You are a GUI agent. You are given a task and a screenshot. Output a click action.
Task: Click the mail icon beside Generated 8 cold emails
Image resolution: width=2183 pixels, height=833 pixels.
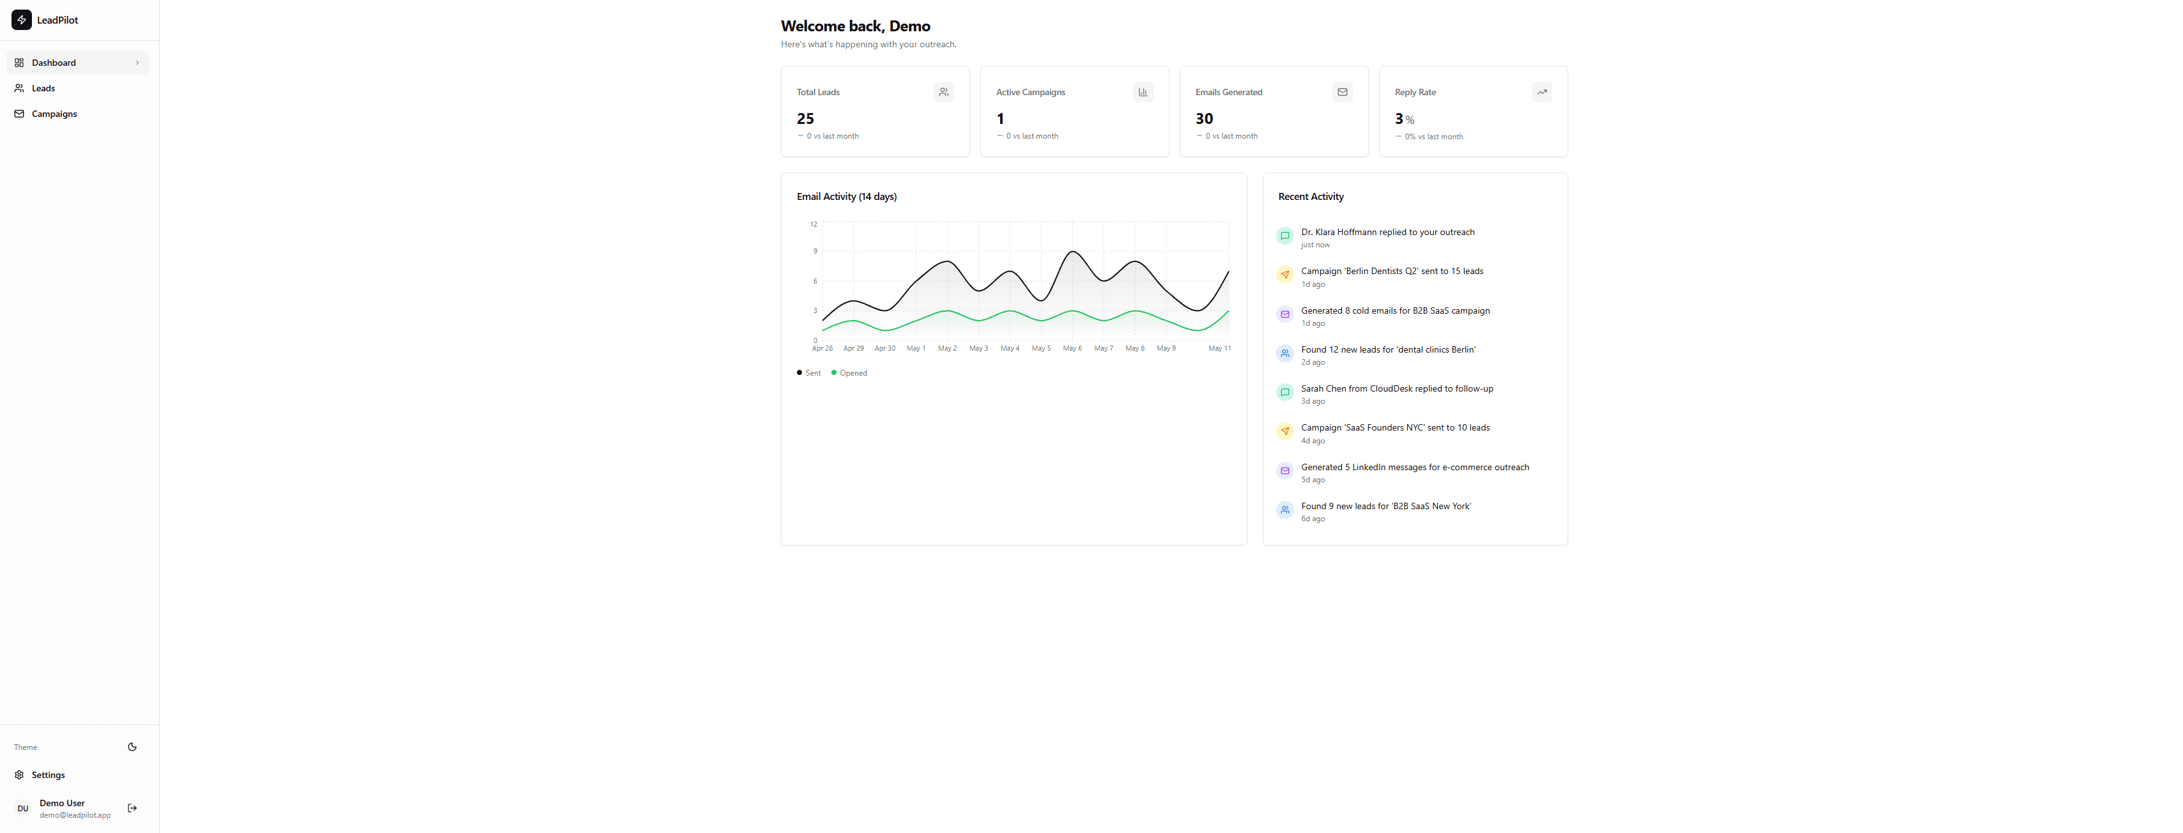point(1284,314)
